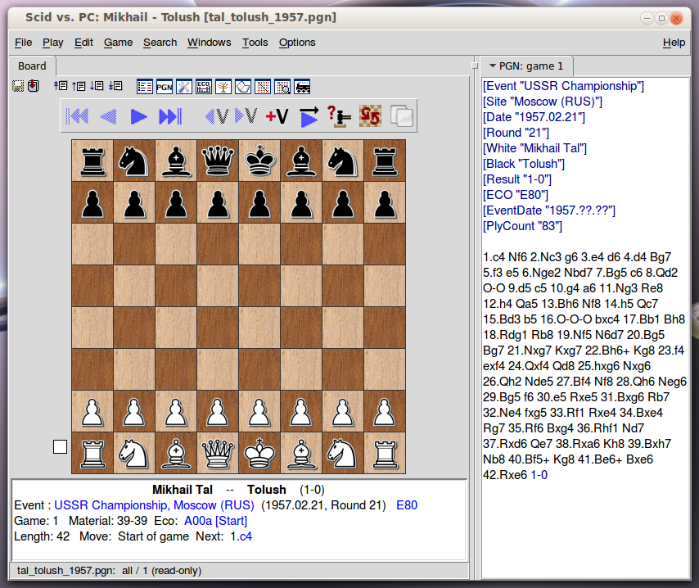699x588 pixels.
Task: Start autoplay mode
Action: pos(309,116)
